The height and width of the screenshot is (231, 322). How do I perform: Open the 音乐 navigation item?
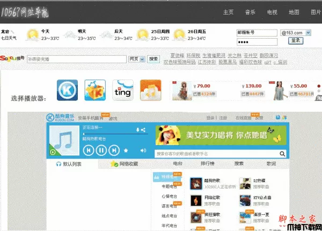point(250,12)
